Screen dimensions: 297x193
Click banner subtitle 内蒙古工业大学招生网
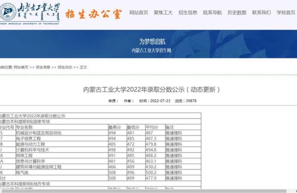(151, 50)
